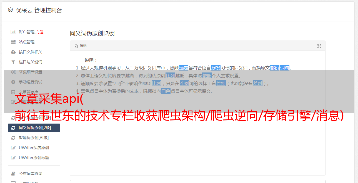The image size is (358, 183).
Task: Open 同义词伪原创[2版] menu item
Action: click(34, 128)
